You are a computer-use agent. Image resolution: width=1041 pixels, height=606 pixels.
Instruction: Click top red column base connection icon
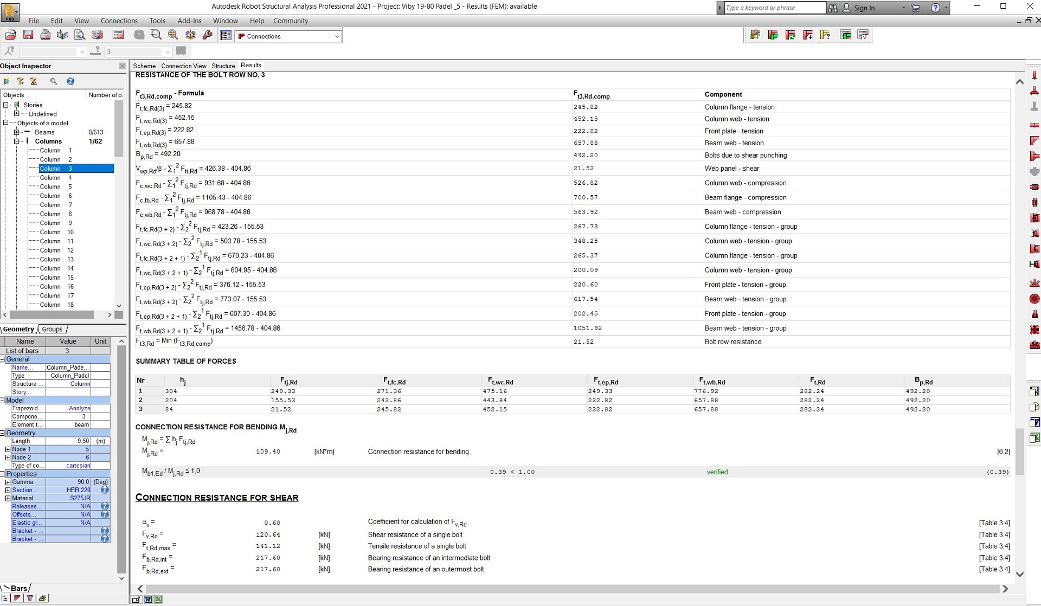point(1034,75)
